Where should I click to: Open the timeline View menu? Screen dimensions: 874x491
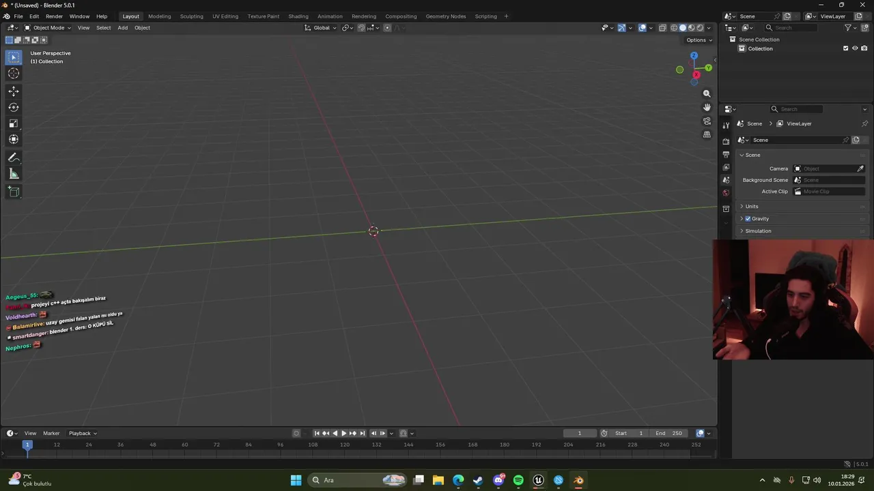coord(31,433)
